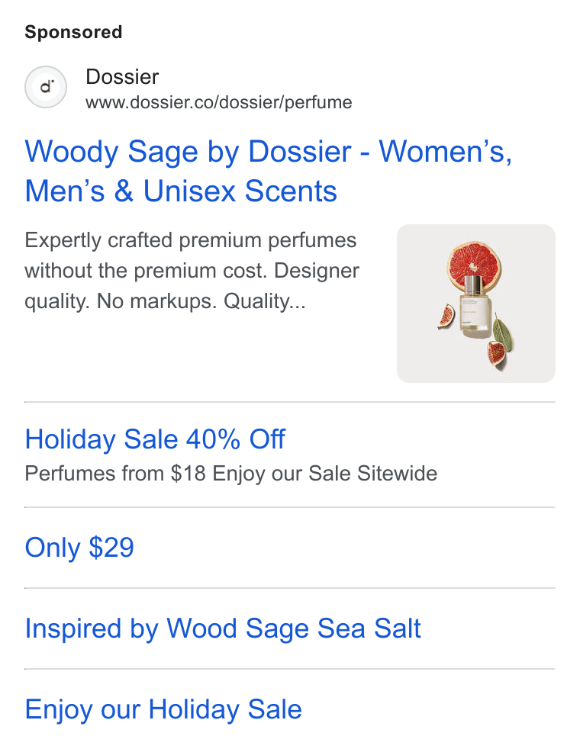Click the truncated 'Quality...' text

point(265,301)
